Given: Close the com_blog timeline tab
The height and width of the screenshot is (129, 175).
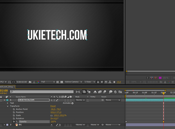Looking at the screenshot, I should click(x=14, y=87).
